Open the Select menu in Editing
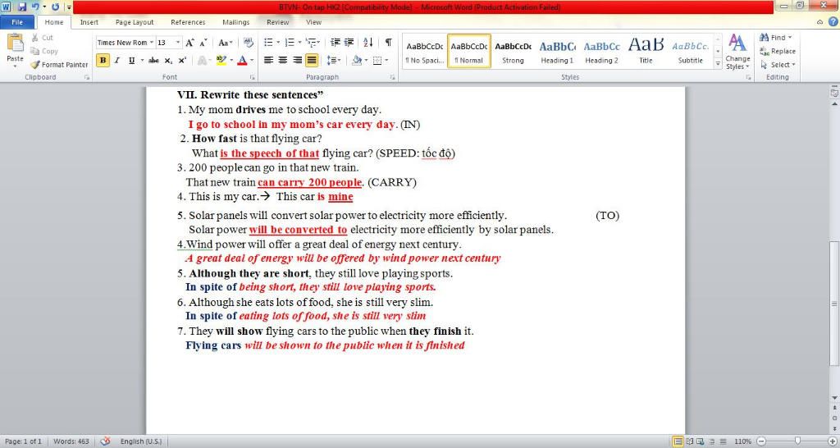This screenshot has height=448, width=840. (x=778, y=64)
